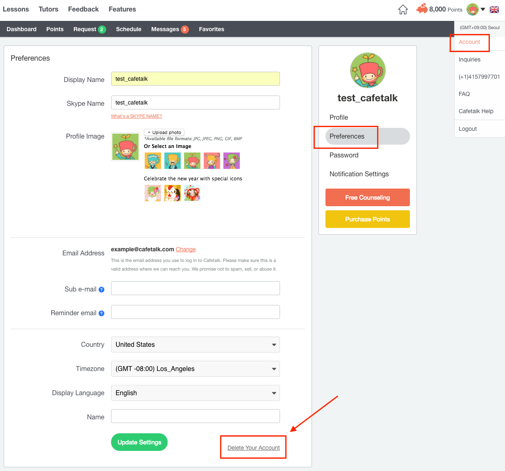
Task: Click the home icon in the top bar
Action: [403, 9]
